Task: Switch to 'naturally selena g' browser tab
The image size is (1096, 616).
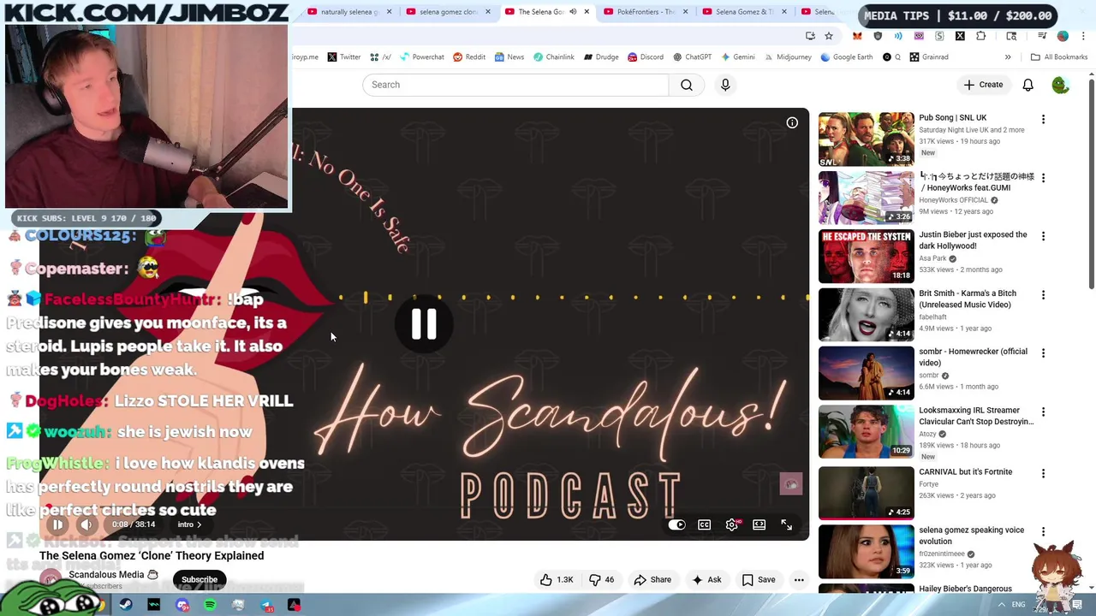Action: [x=349, y=12]
